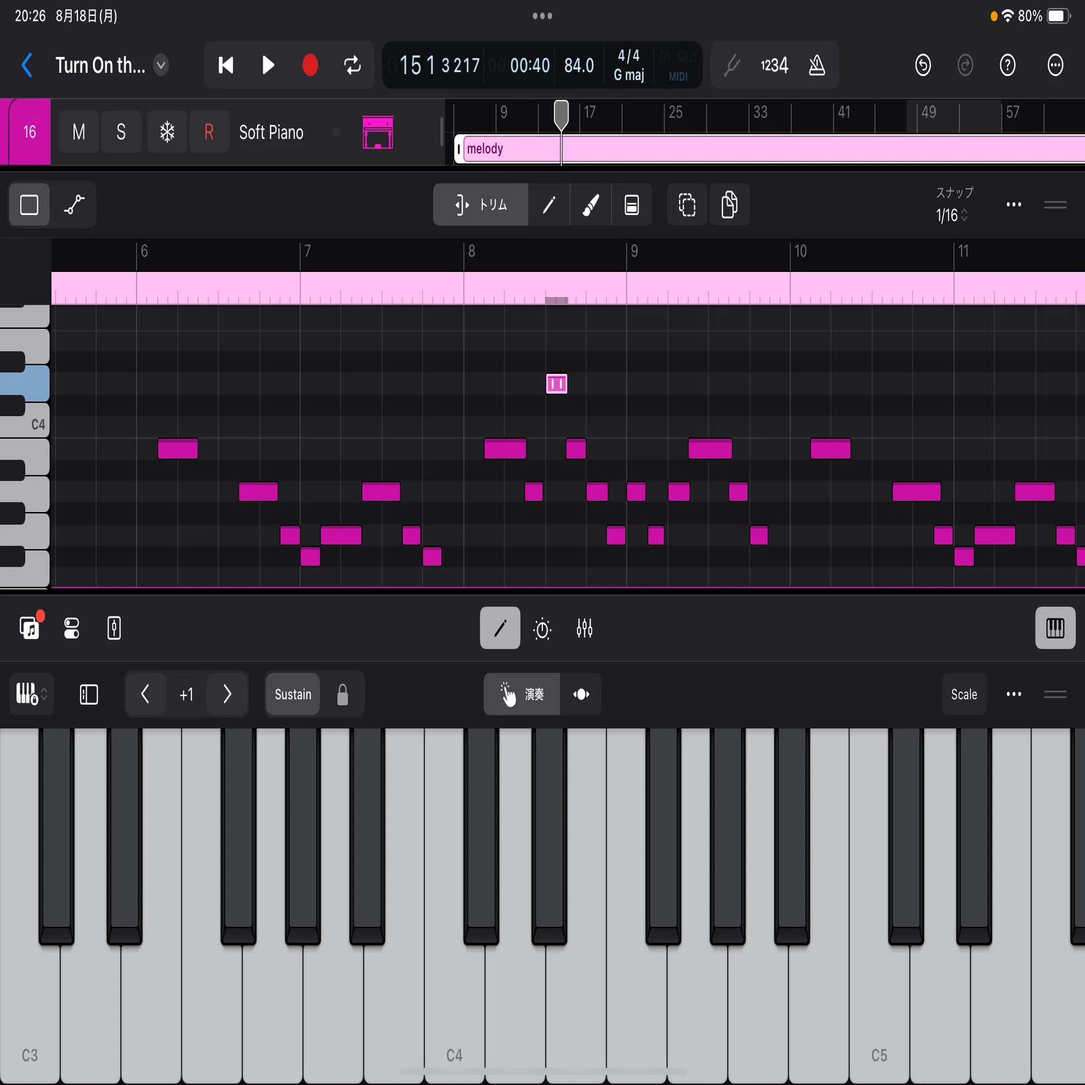Toggle the Sustain button
The image size is (1085, 1085).
(293, 694)
